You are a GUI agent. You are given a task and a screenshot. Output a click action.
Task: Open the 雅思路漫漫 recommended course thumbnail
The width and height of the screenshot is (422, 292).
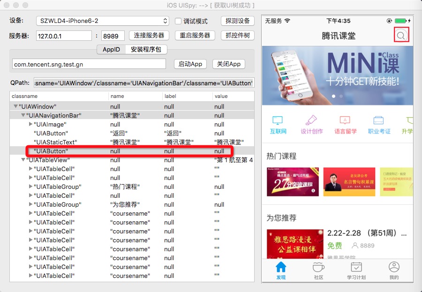pyautogui.click(x=295, y=244)
